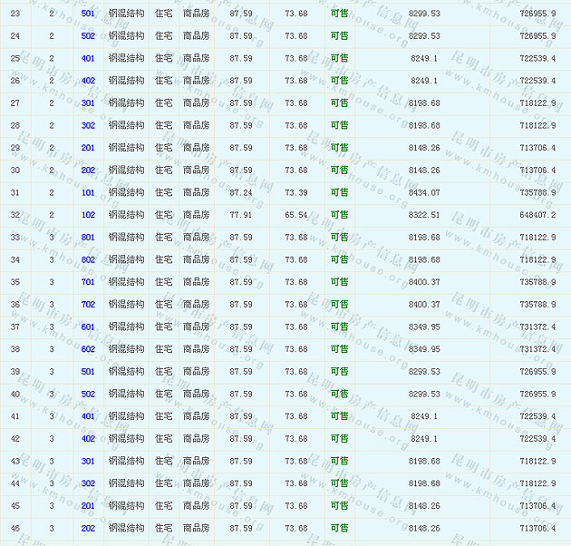Viewport: 571px width, 546px height.
Task: Click the room 702 link
Action: 88,305
